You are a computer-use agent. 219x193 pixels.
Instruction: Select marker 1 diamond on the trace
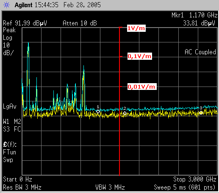point(98,112)
